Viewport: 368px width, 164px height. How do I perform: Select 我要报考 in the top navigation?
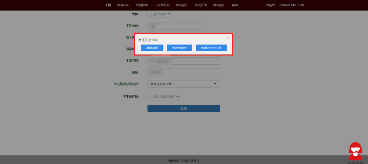pyautogui.click(x=142, y=5)
